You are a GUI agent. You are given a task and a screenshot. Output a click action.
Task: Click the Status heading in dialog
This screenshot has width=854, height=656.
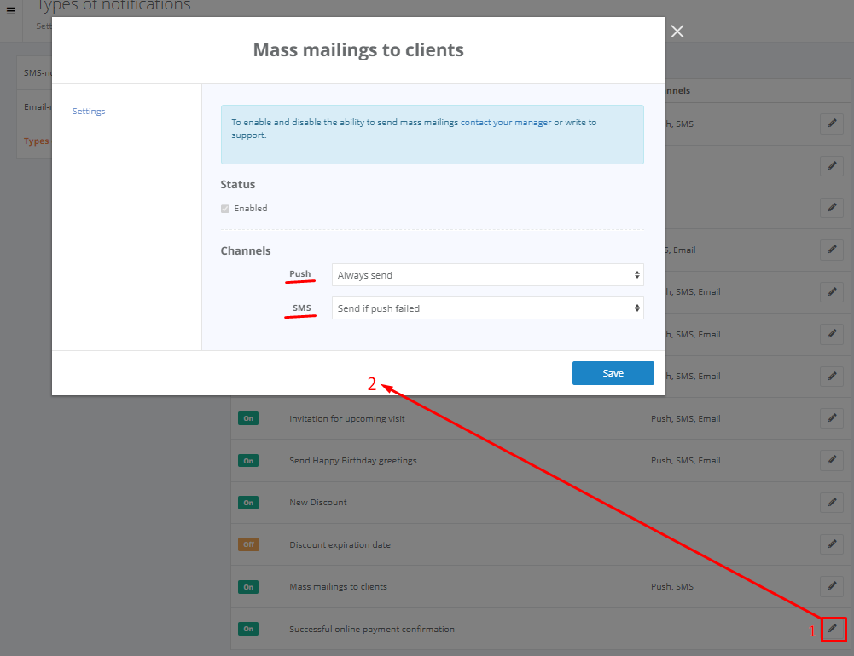click(x=238, y=184)
